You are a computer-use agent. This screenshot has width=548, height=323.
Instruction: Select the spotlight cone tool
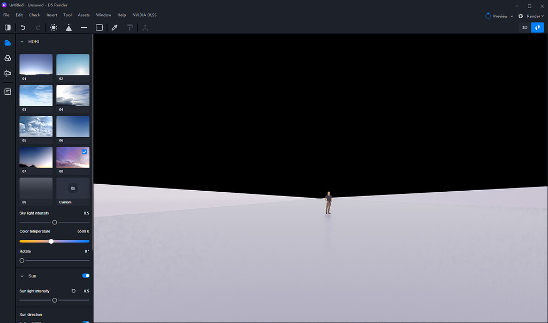(x=69, y=27)
